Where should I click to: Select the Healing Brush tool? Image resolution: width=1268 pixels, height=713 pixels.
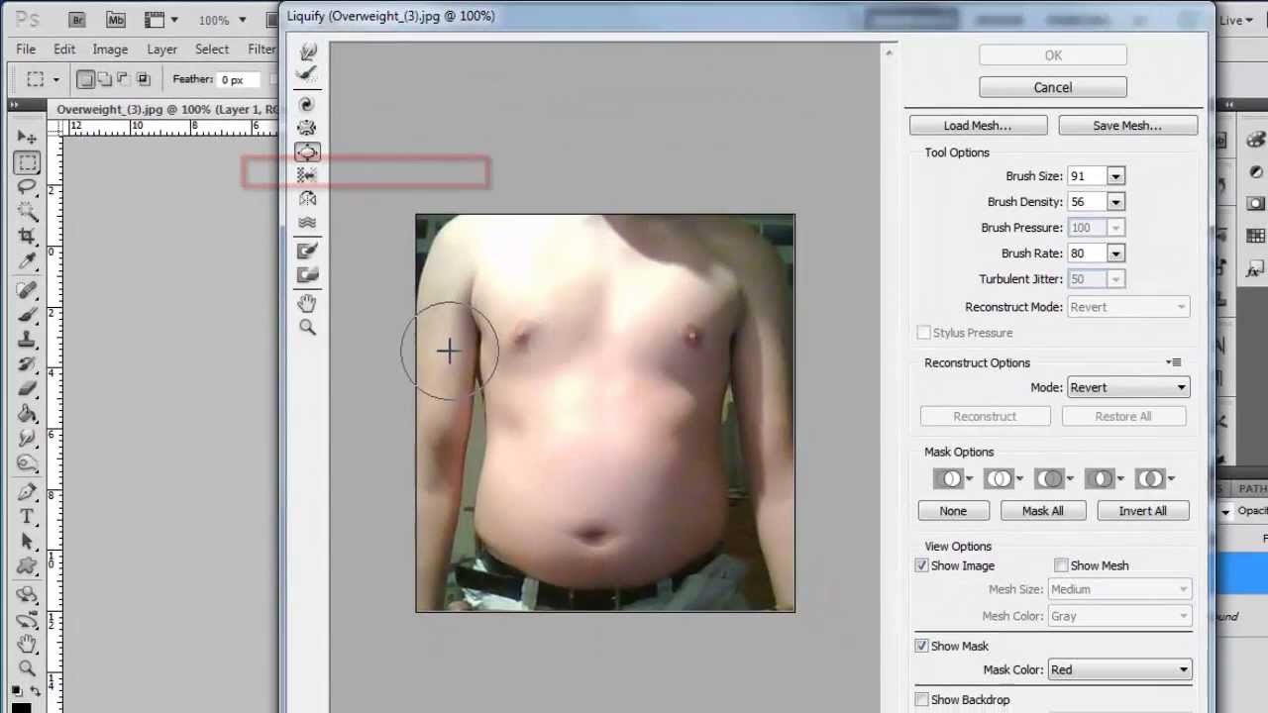coord(27,291)
